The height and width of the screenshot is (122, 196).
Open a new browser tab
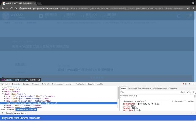pos(40,4)
